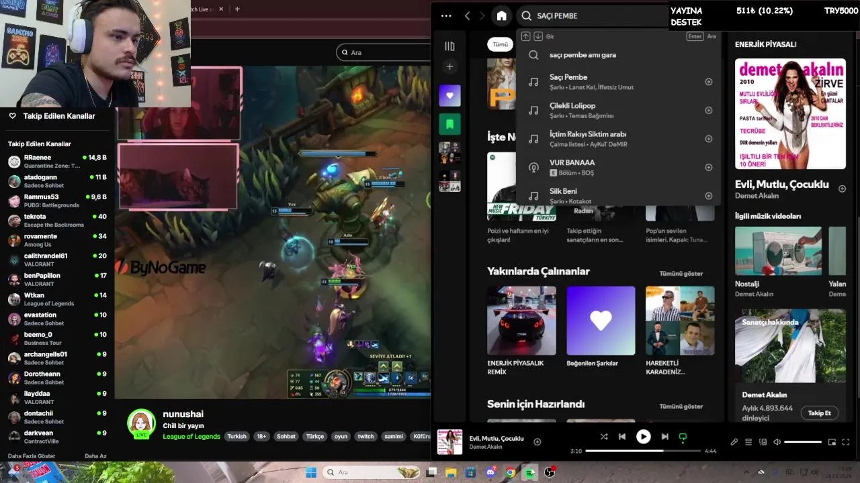Open darkvean channel in Twitch sidebar
This screenshot has width=860, height=483.
[57, 437]
